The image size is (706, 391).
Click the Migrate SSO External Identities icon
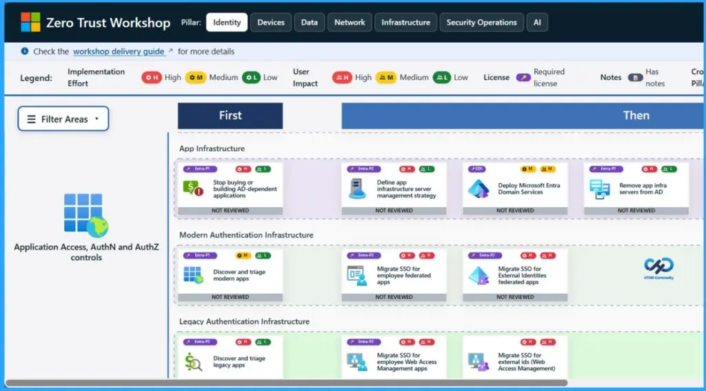coord(478,275)
